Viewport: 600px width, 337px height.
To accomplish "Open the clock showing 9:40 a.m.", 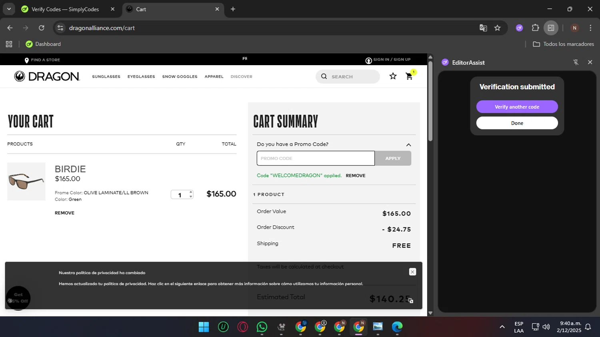I will pyautogui.click(x=570, y=327).
